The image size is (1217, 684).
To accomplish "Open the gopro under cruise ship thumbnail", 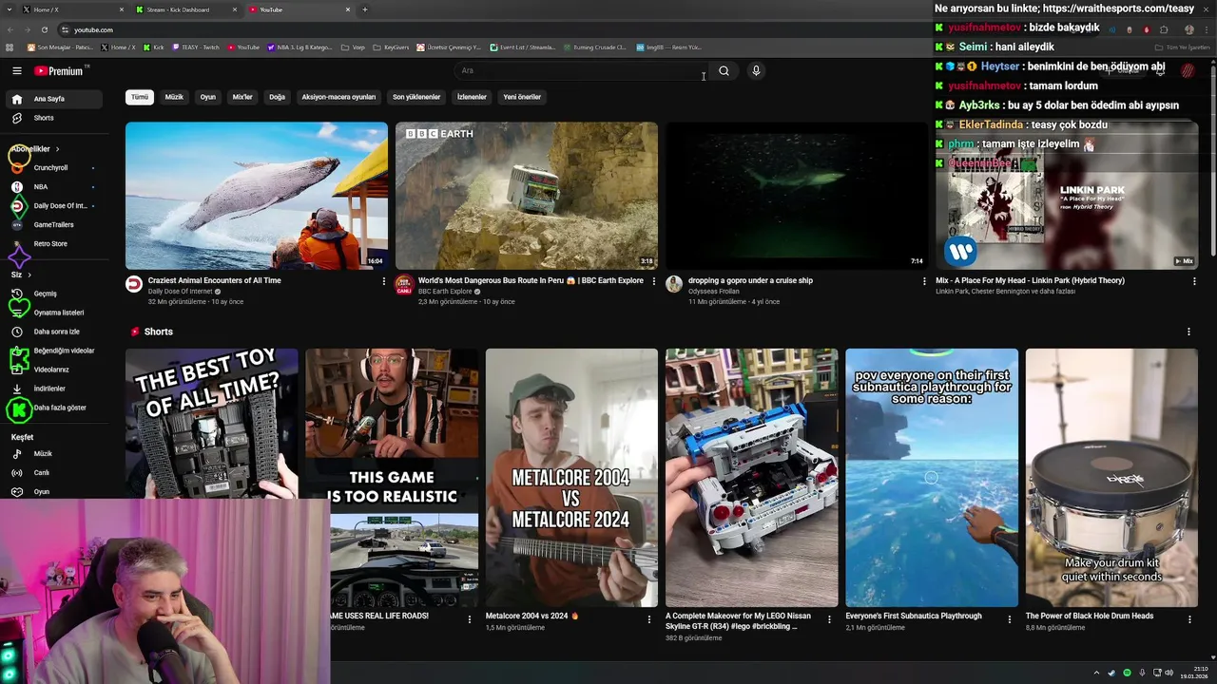I will click(x=797, y=196).
